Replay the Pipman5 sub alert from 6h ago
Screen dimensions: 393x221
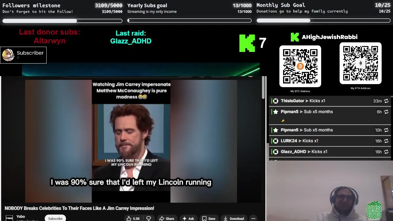coord(386,112)
